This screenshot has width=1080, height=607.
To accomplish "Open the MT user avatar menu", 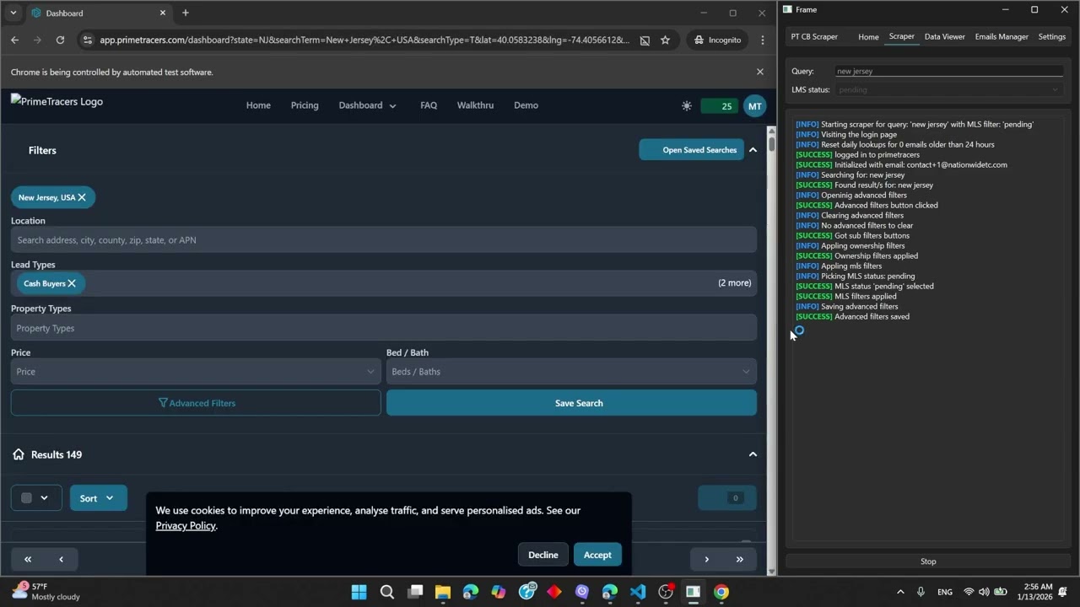I will [755, 105].
